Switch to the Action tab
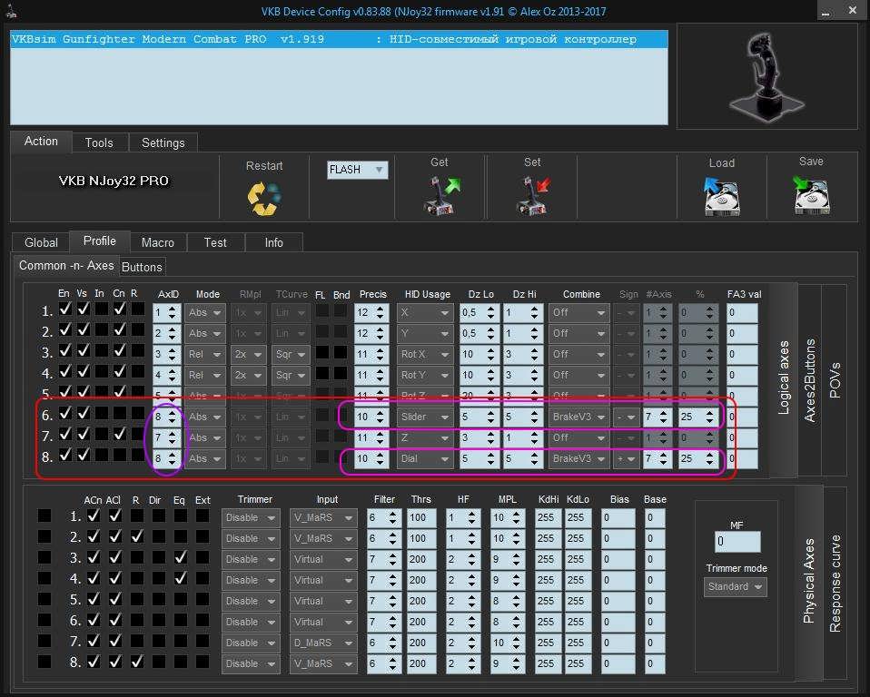This screenshot has height=697, width=870. click(41, 142)
